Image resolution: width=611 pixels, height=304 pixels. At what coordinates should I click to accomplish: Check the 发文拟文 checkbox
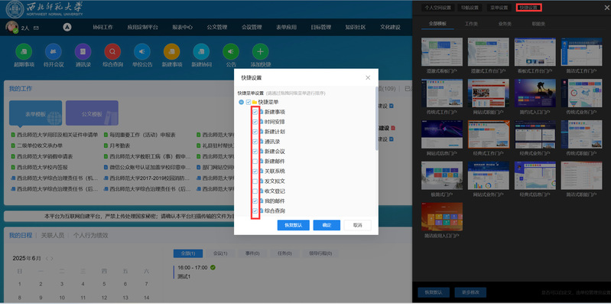(255, 181)
